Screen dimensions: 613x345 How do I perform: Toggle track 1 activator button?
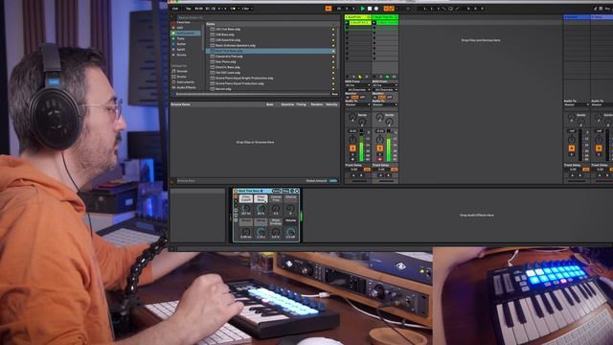[x=352, y=148]
